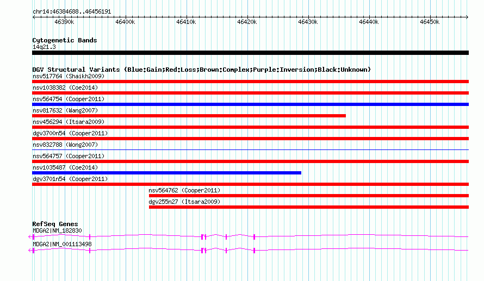The width and height of the screenshot is (484, 281).
Task: Click the 46440k ruler tick label
Action: (369, 22)
